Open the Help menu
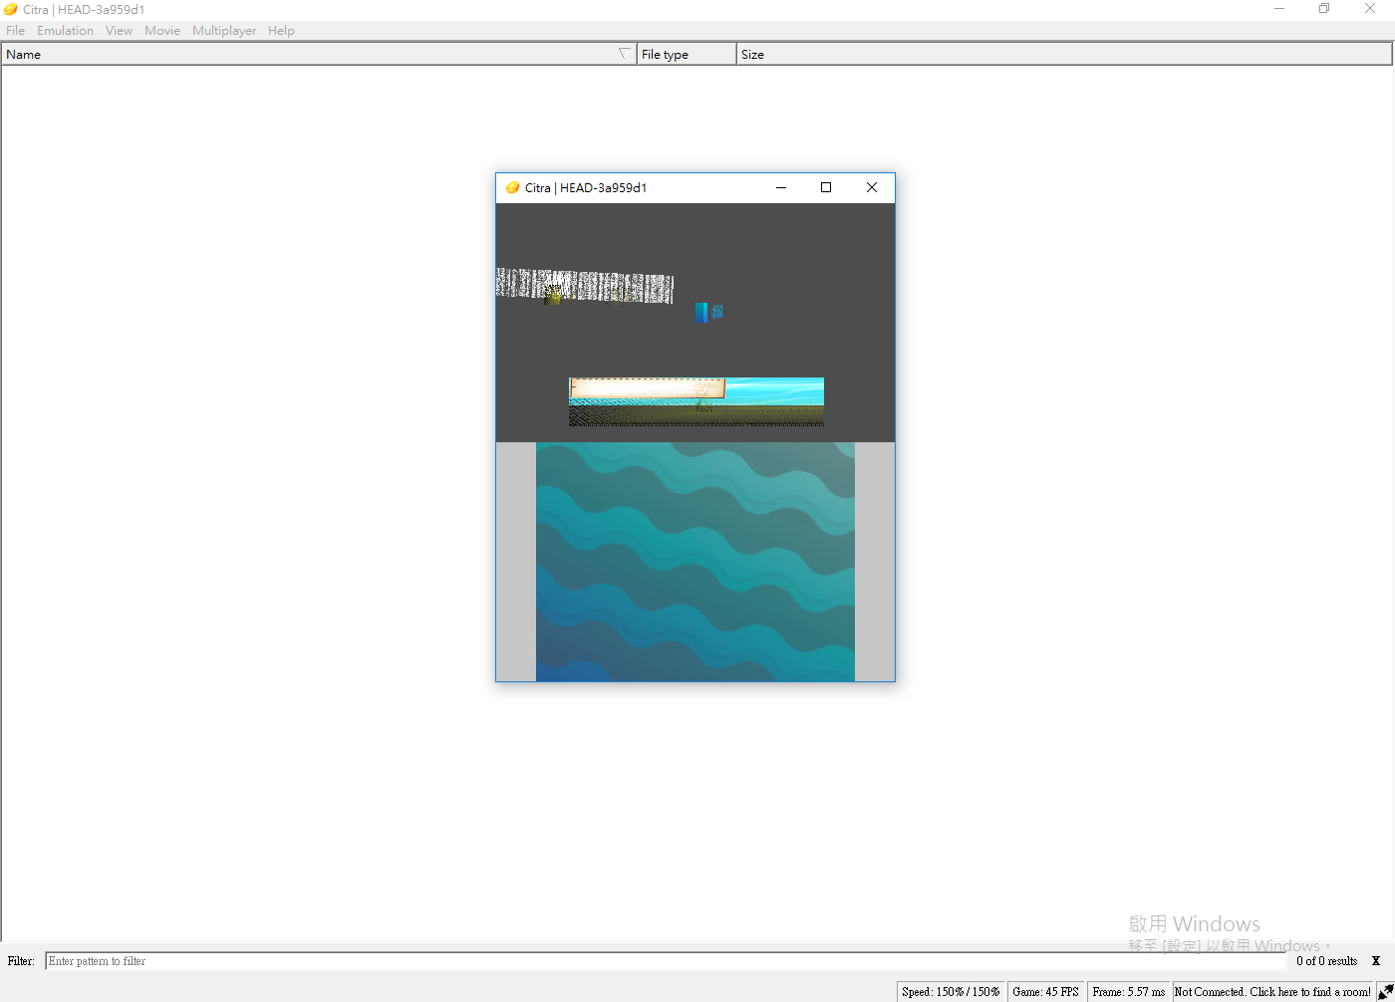 click(281, 31)
